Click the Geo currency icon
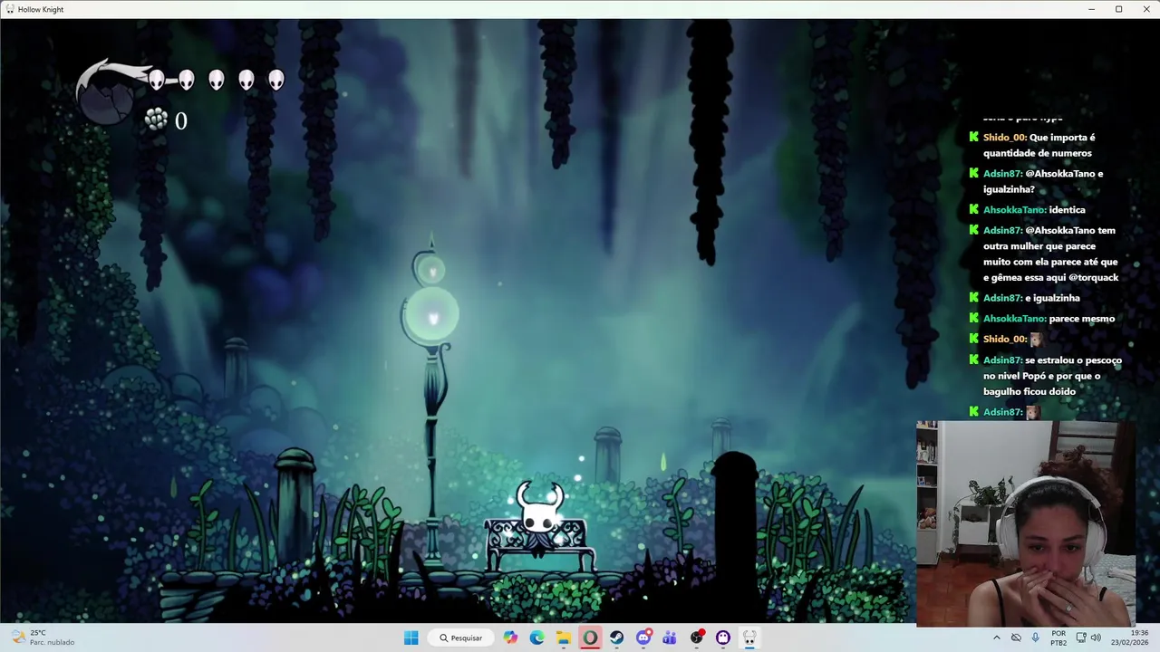This screenshot has width=1160, height=652. 156,120
